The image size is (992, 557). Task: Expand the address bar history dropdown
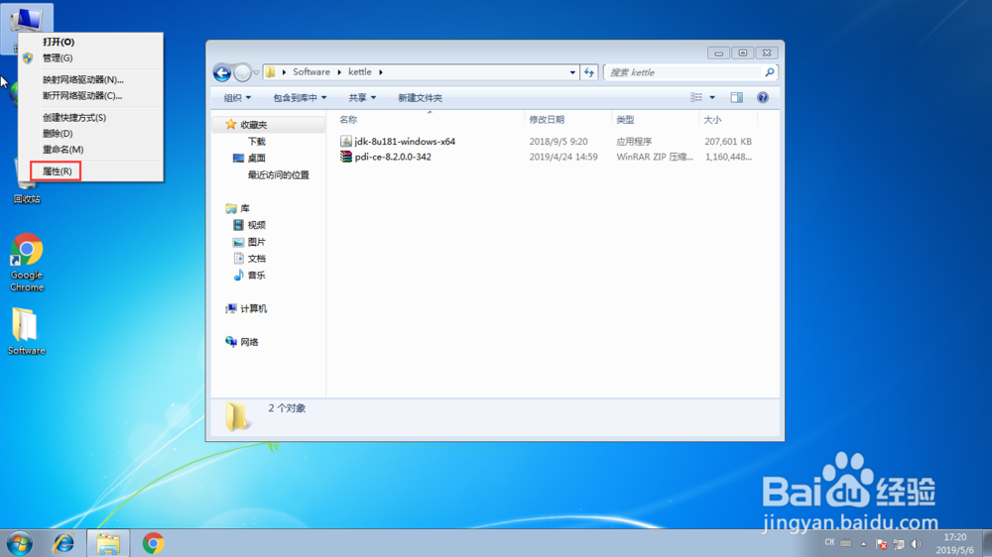[x=572, y=72]
